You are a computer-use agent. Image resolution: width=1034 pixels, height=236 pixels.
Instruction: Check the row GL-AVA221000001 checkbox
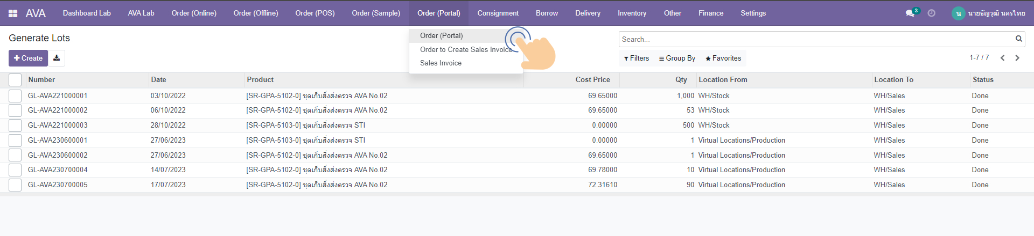click(x=15, y=96)
